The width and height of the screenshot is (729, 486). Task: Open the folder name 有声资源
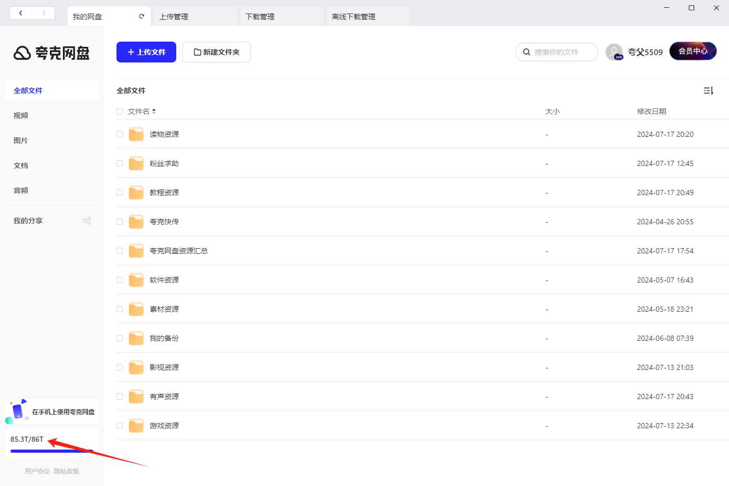tap(164, 397)
